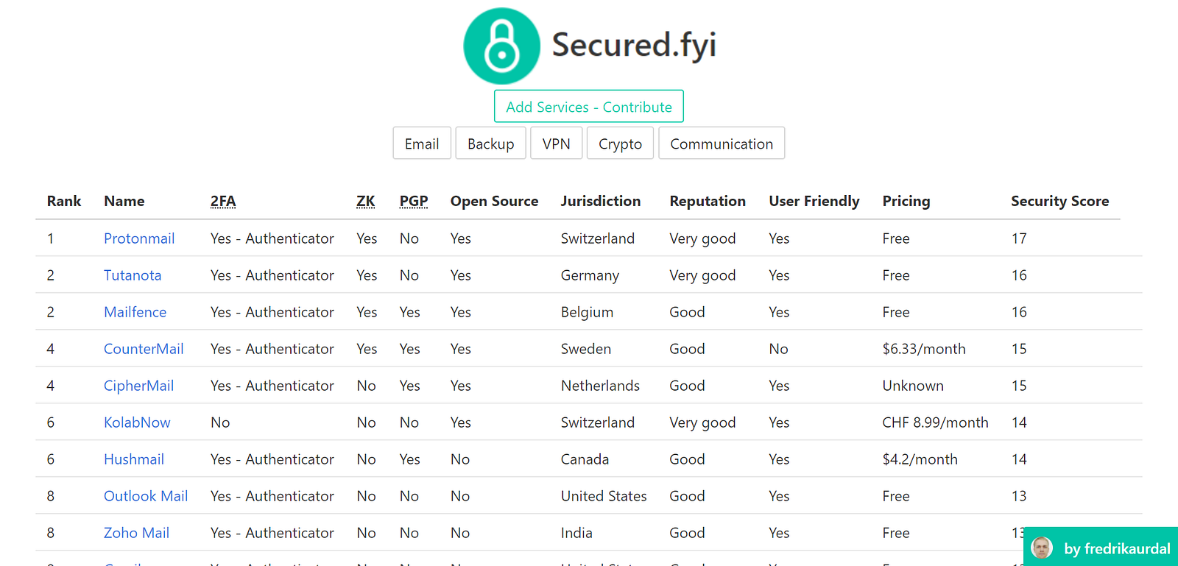This screenshot has height=566, width=1178.
Task: Click the 2FA column header
Action: click(x=223, y=201)
